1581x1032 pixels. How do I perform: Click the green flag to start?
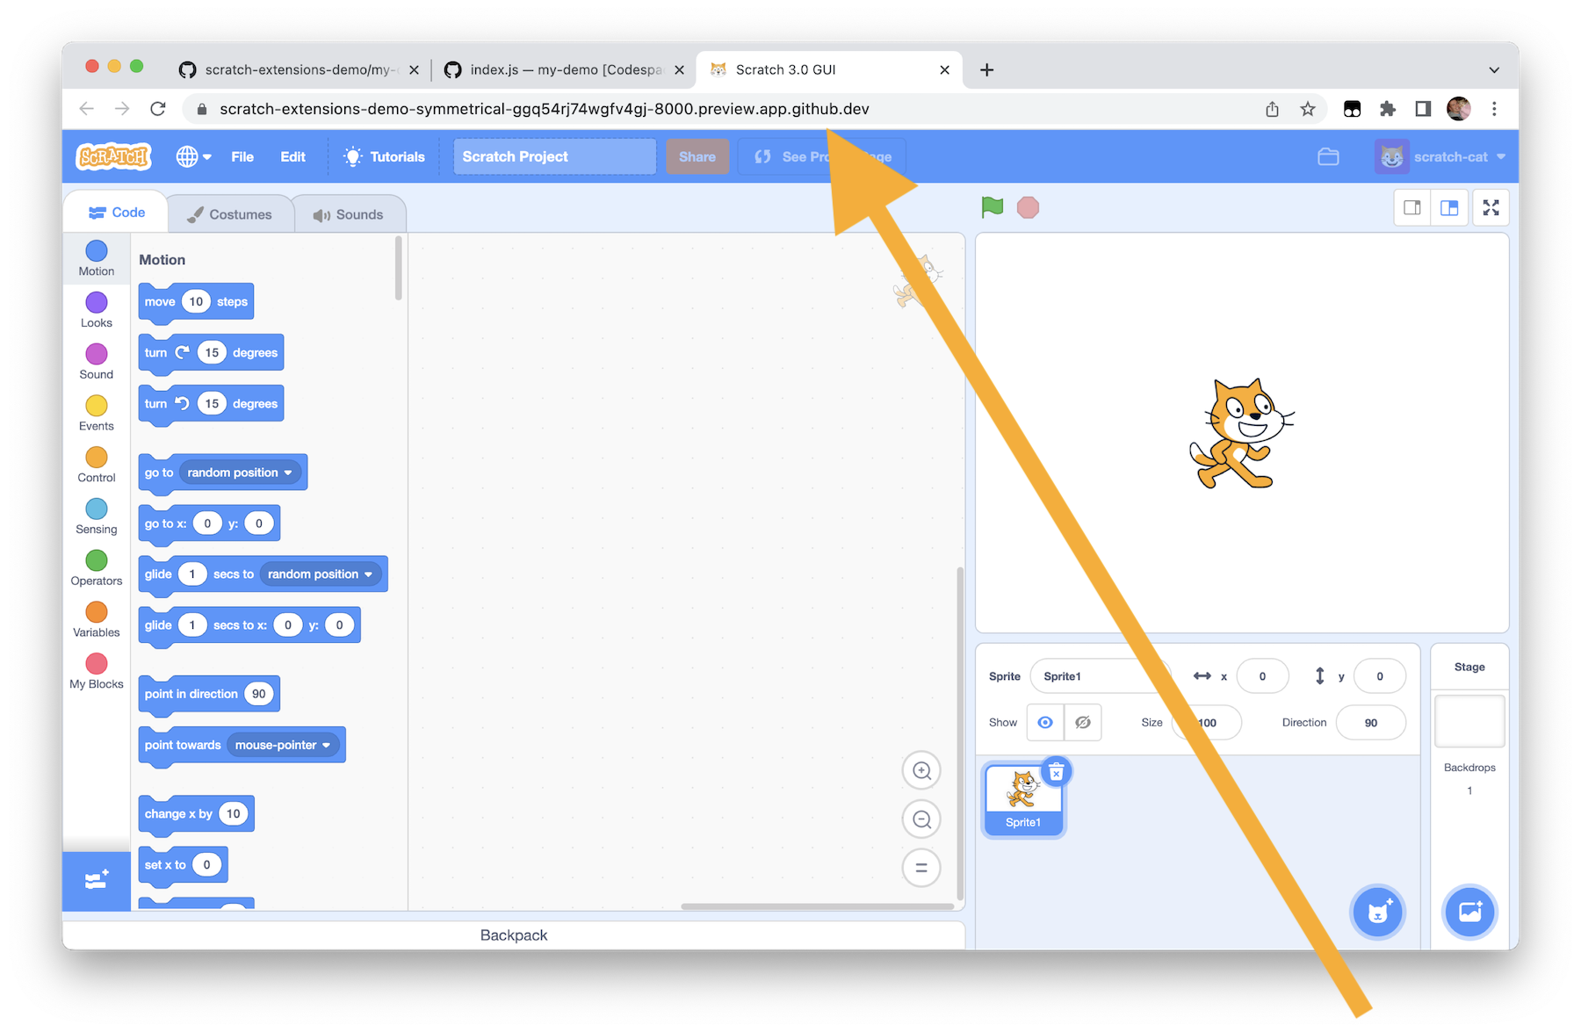[993, 207]
